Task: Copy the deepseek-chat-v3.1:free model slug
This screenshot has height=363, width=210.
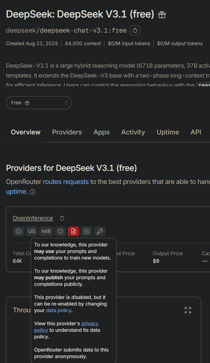Action: pos(135,30)
